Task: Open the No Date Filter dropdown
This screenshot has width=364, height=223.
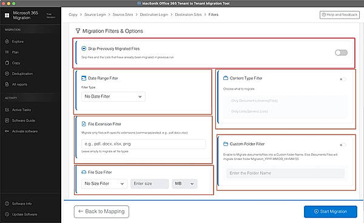Action: pos(113,96)
